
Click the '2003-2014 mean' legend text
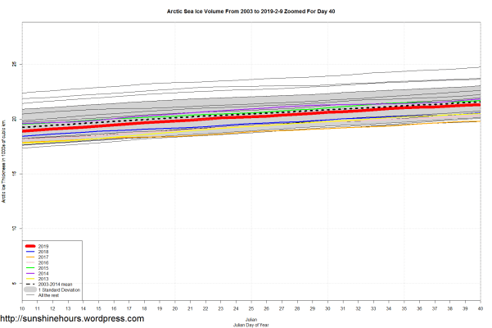(54, 285)
